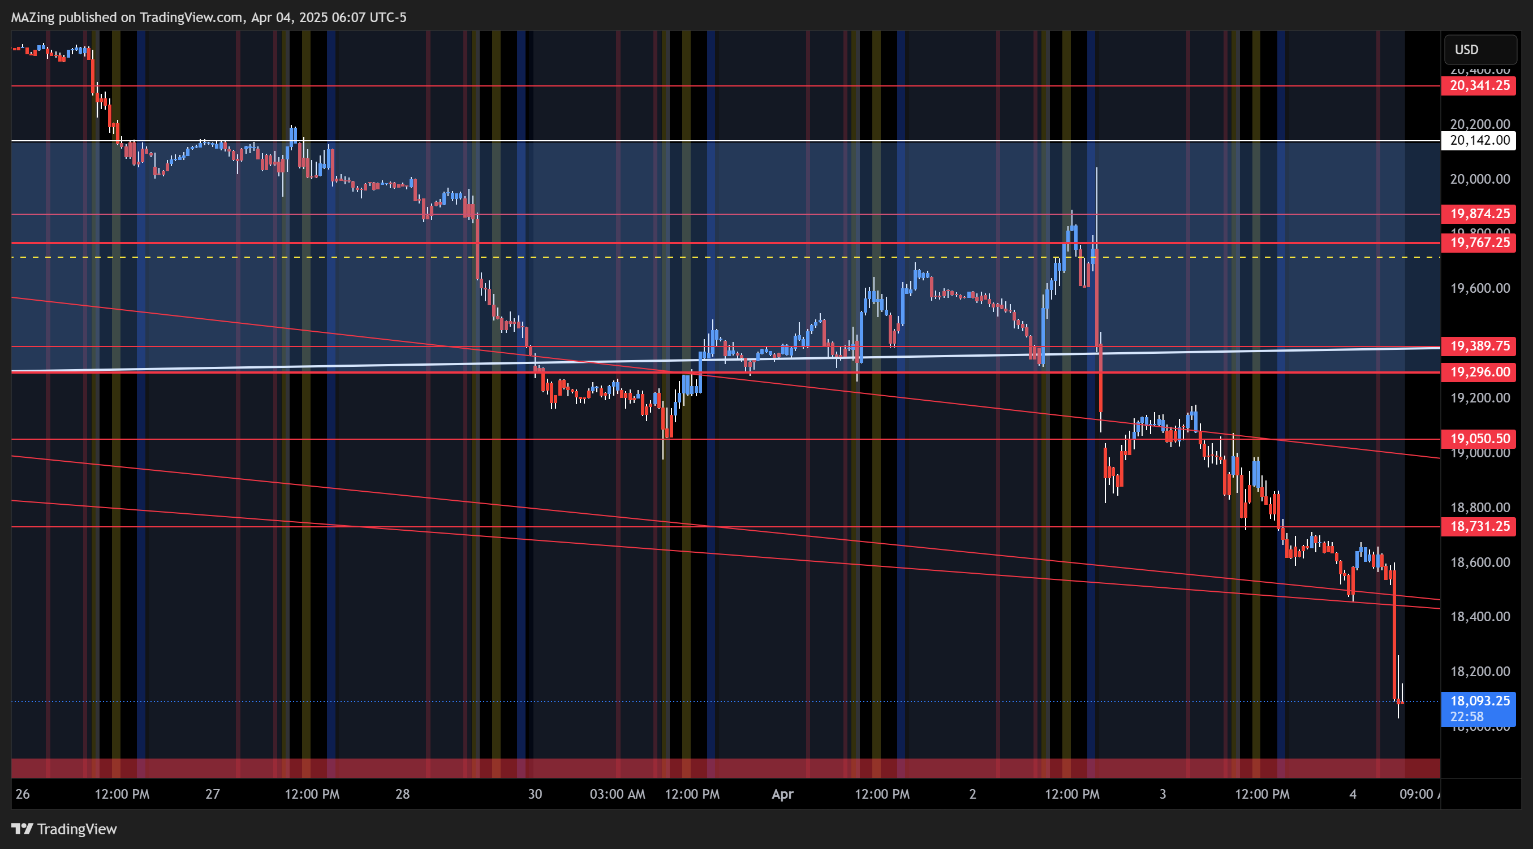This screenshot has height=849, width=1533.
Task: Click the 20,000.00 price axis tick
Action: coord(1480,179)
